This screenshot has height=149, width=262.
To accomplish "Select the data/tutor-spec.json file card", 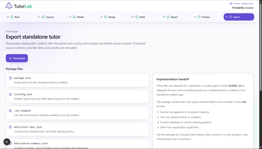I will click(78, 129).
